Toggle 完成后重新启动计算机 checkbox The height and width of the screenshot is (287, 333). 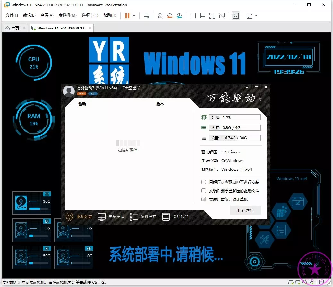pyautogui.click(x=204, y=199)
